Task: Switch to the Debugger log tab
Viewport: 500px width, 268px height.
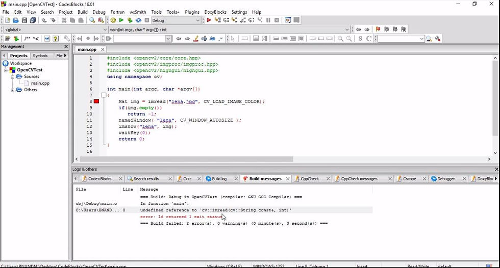Action: coord(446,178)
